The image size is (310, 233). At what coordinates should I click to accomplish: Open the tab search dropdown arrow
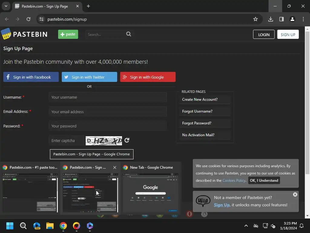pyautogui.click(x=6, y=6)
